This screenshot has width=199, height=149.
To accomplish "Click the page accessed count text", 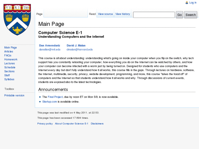I will click(x=63, y=118).
